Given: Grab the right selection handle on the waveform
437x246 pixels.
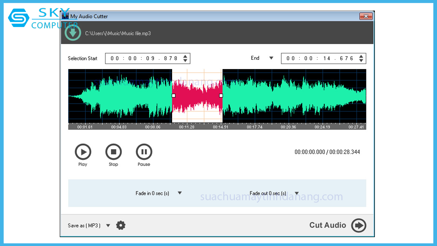Looking at the screenshot, I should [221, 96].
